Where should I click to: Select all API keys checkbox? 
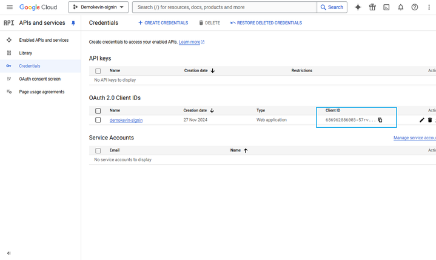(x=98, y=71)
